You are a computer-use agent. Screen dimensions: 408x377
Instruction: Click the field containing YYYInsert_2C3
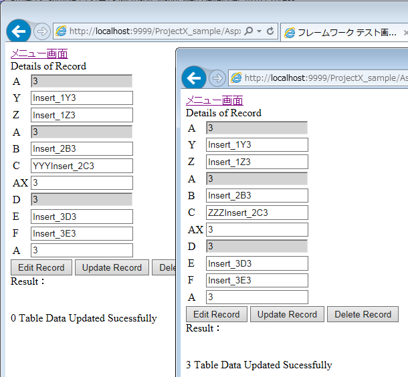[x=82, y=166]
